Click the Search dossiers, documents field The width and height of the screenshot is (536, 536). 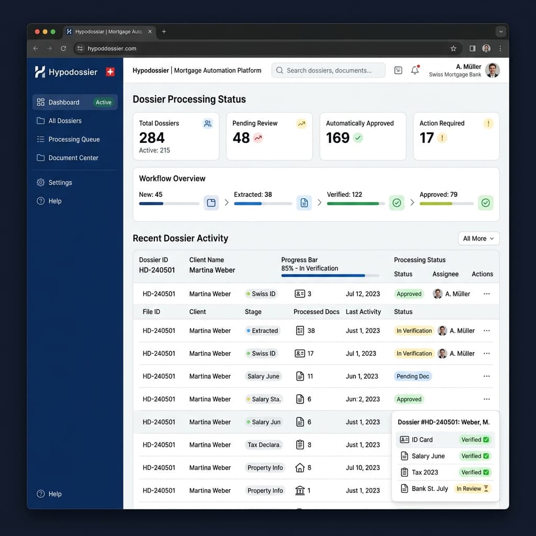click(x=329, y=70)
